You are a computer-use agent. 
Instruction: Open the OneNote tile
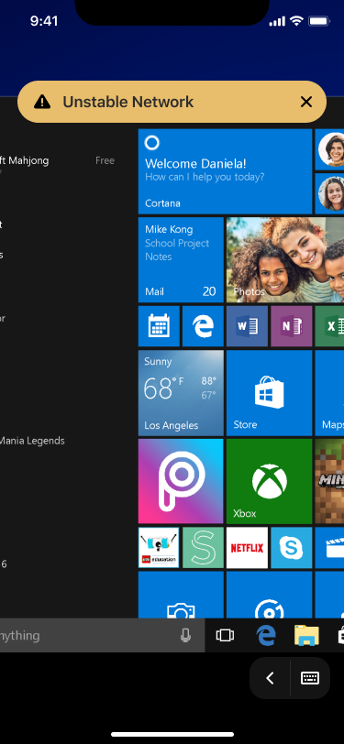(292, 326)
